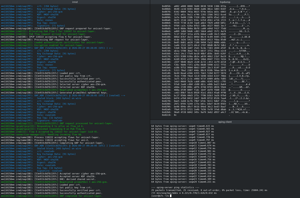This screenshot has width=300, height=198.
Task: Click 'Selected server cipher aes-256-gcm' line
Action: 54,84
